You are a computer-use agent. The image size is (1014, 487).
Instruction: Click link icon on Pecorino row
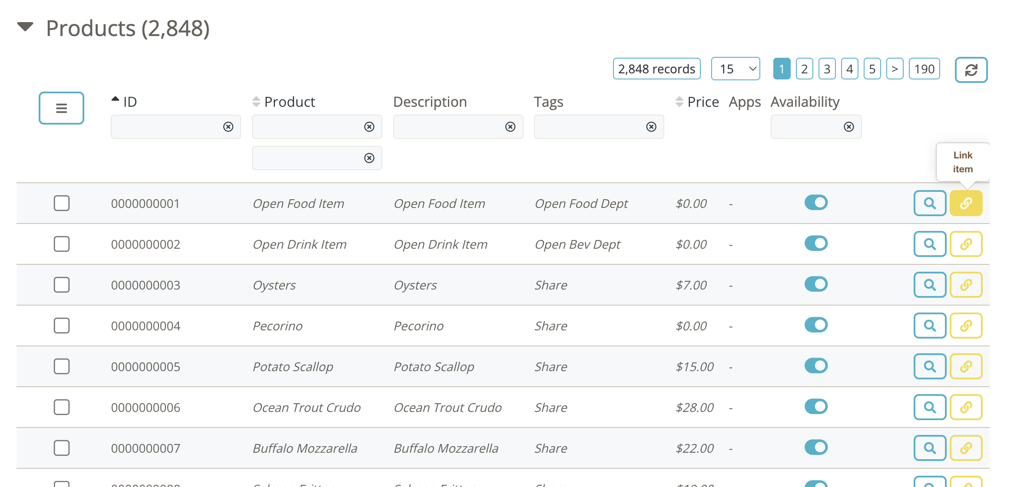[966, 326]
